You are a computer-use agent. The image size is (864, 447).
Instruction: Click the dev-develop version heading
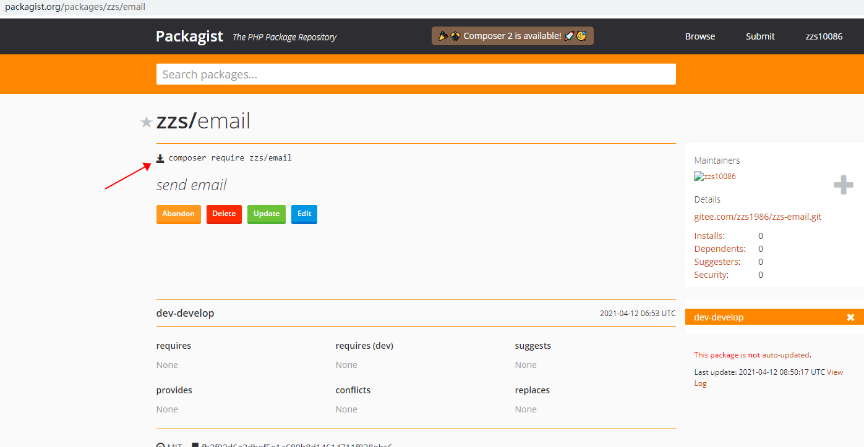tap(185, 313)
